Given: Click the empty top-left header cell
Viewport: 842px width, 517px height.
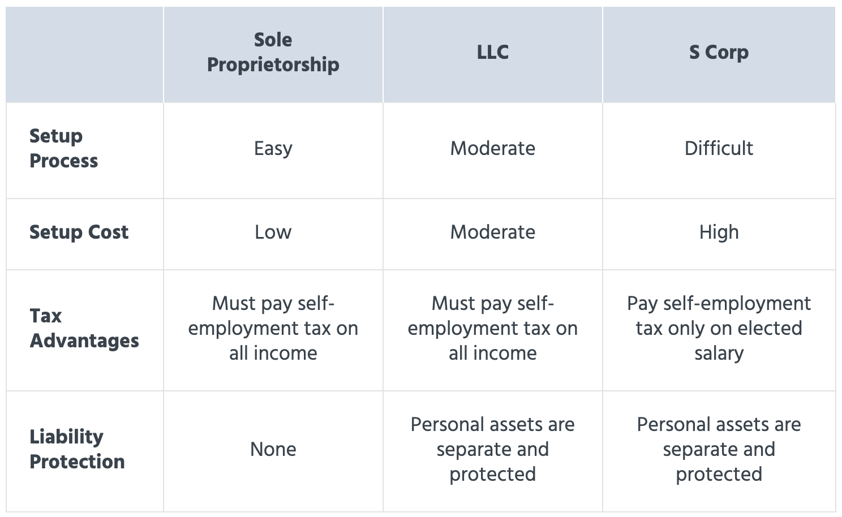Looking at the screenshot, I should [85, 55].
